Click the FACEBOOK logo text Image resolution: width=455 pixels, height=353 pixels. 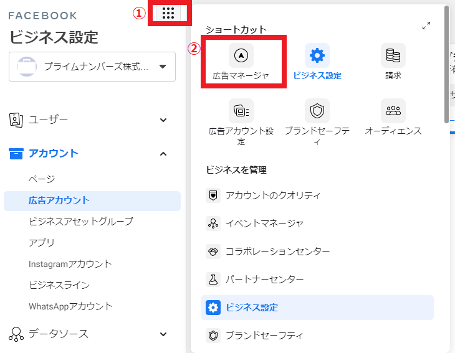[42, 16]
